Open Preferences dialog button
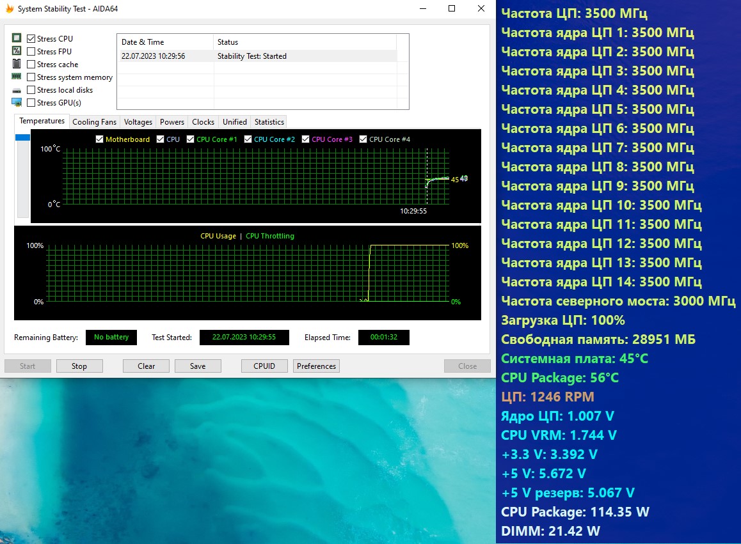The image size is (741, 544). point(316,366)
